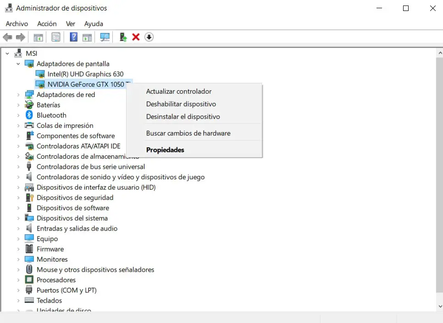443x323 pixels.
Task: Click the Forward arrow toolbar icon
Action: tap(21, 37)
